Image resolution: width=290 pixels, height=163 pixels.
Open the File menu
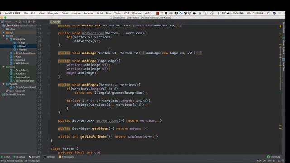(x=26, y=13)
